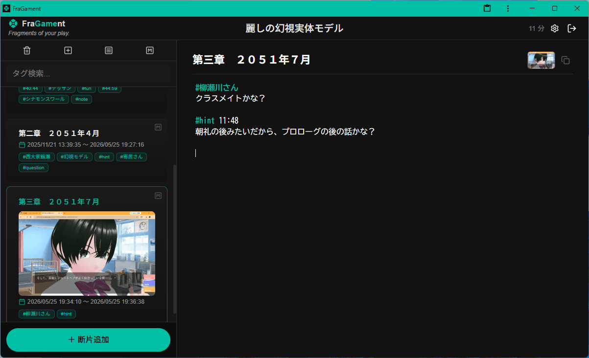Copy content with the copy icon
Viewport: 589px width, 358px height.
tap(565, 60)
